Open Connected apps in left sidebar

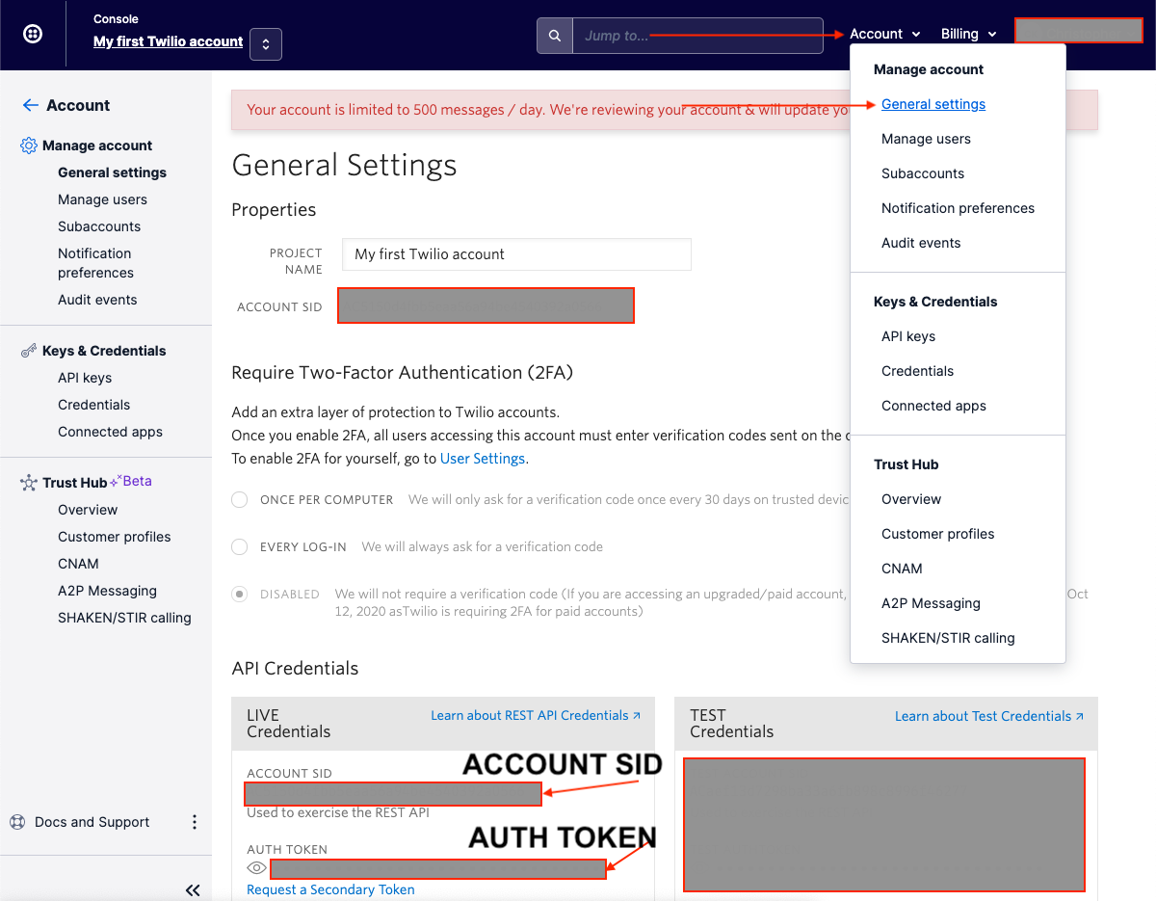(x=110, y=432)
